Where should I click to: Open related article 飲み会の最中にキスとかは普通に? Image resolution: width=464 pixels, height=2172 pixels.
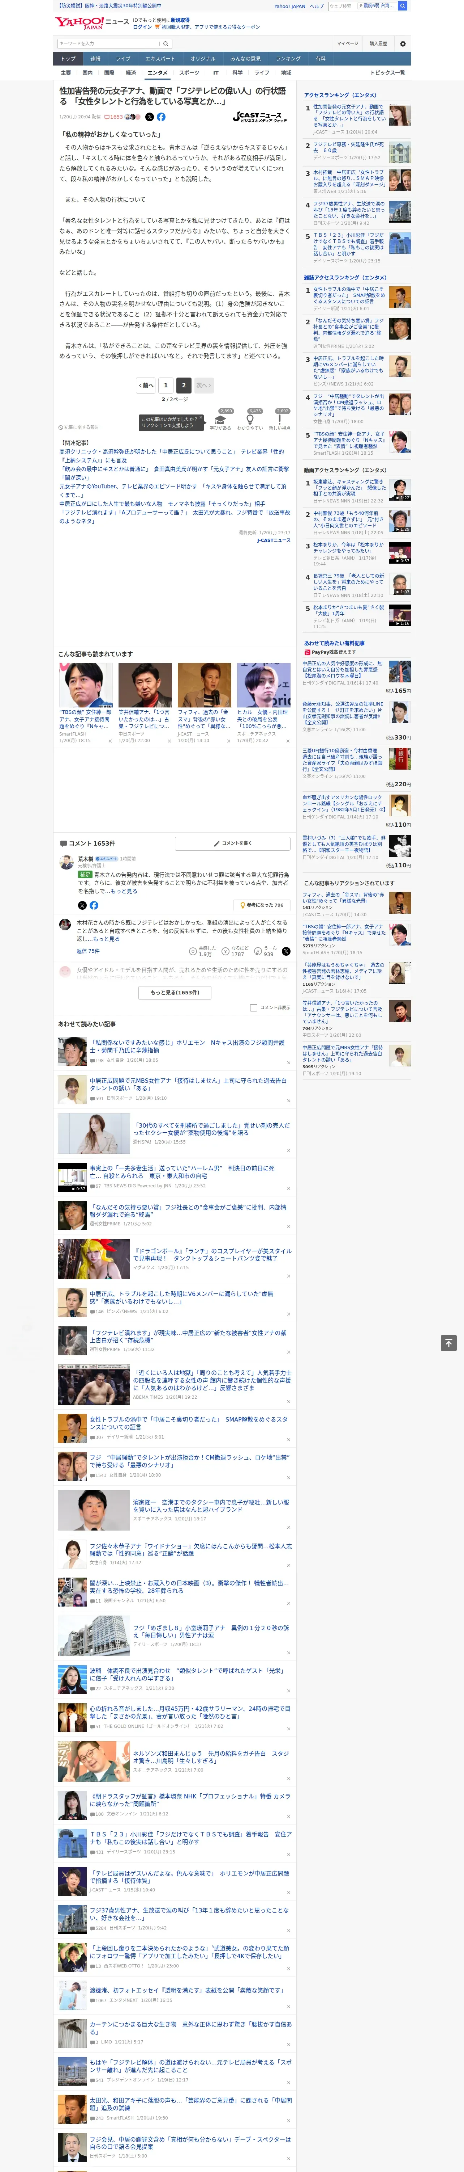[173, 473]
